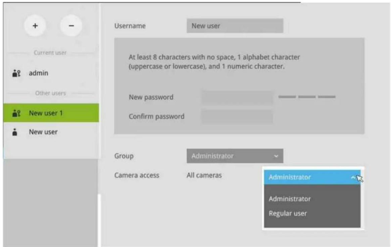Viewport: 391px width, 247px height.
Task: Choose Regular user from the dropdown list
Action: pyautogui.click(x=288, y=213)
